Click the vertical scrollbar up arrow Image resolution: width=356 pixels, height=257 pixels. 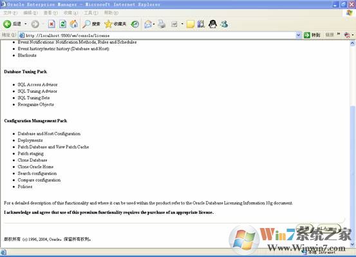point(352,43)
